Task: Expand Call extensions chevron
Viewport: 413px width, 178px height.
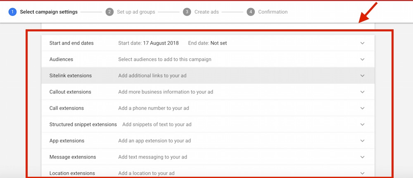Action: [x=363, y=108]
